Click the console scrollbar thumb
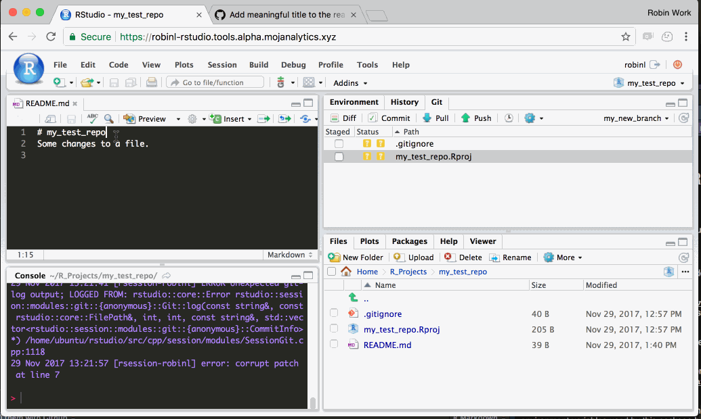The image size is (701, 419). (313, 403)
